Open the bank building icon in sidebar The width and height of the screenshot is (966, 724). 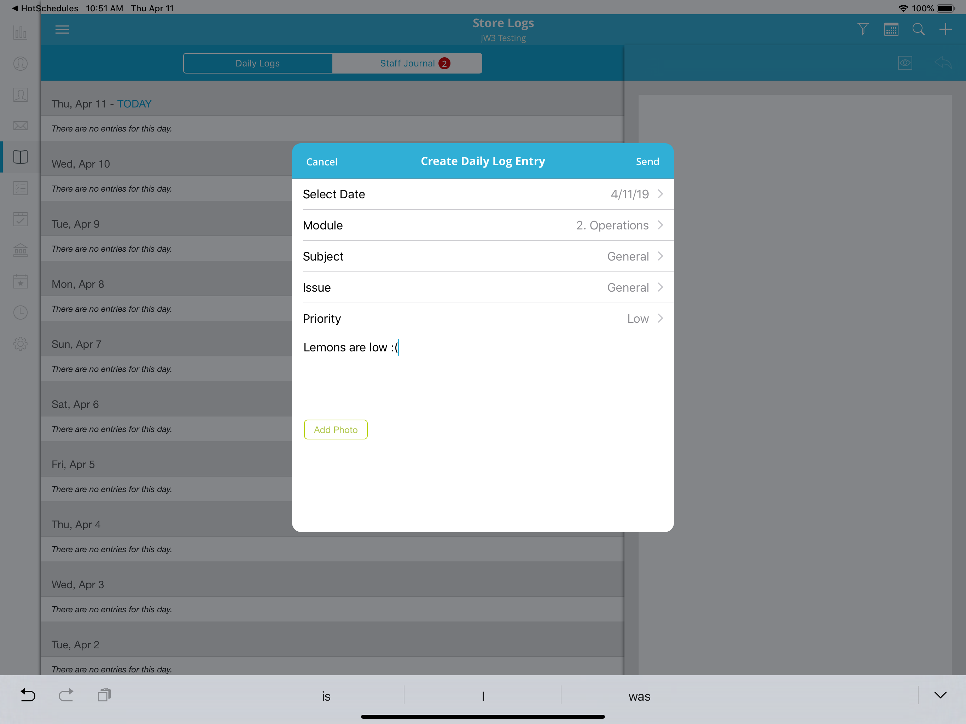click(x=20, y=250)
